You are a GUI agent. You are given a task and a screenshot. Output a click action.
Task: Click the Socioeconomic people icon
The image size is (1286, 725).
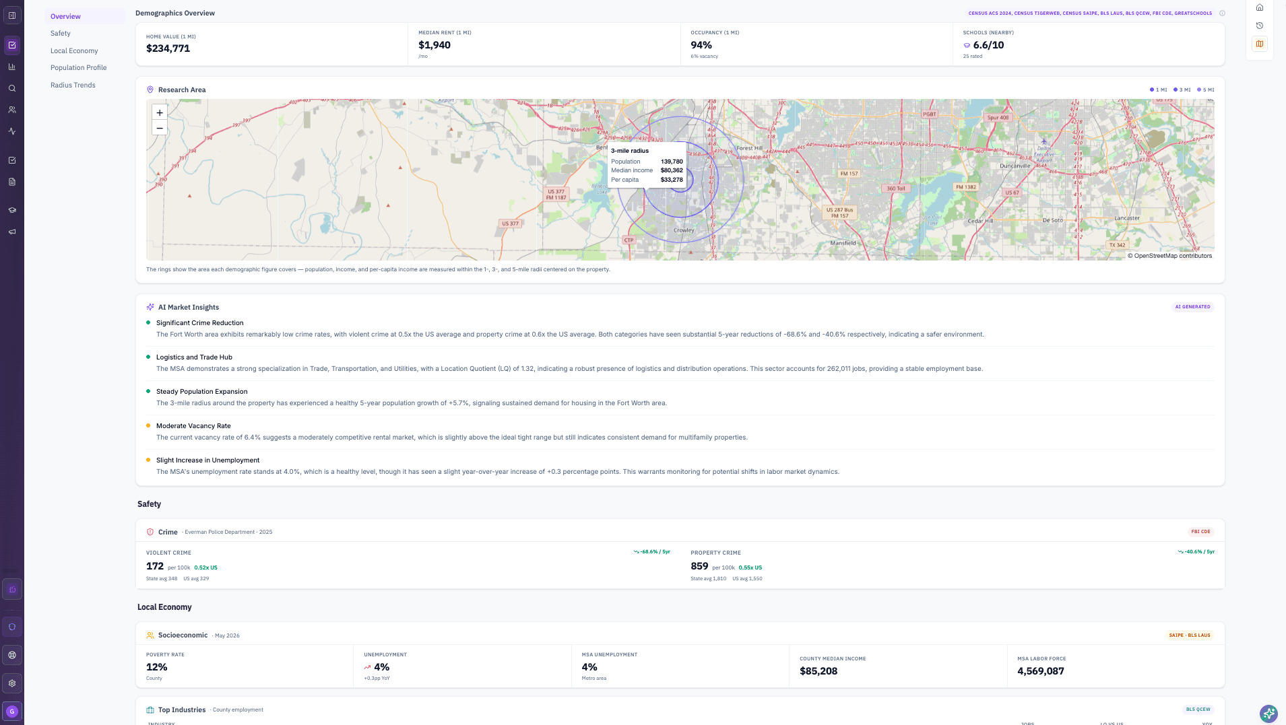150,635
